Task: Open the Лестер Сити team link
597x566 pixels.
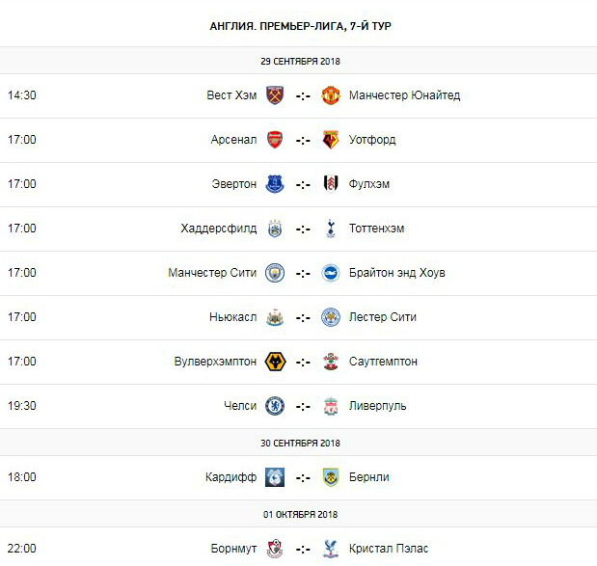Action: click(x=382, y=317)
